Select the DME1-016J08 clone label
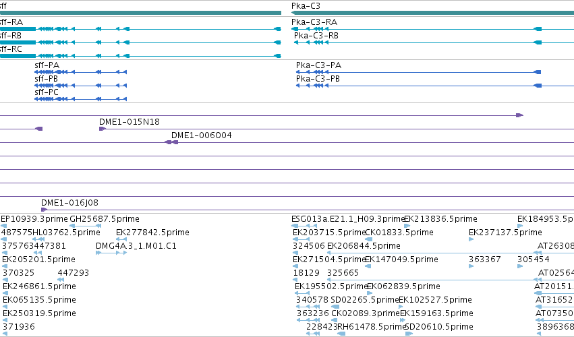The height and width of the screenshot is (337, 574). [x=69, y=202]
